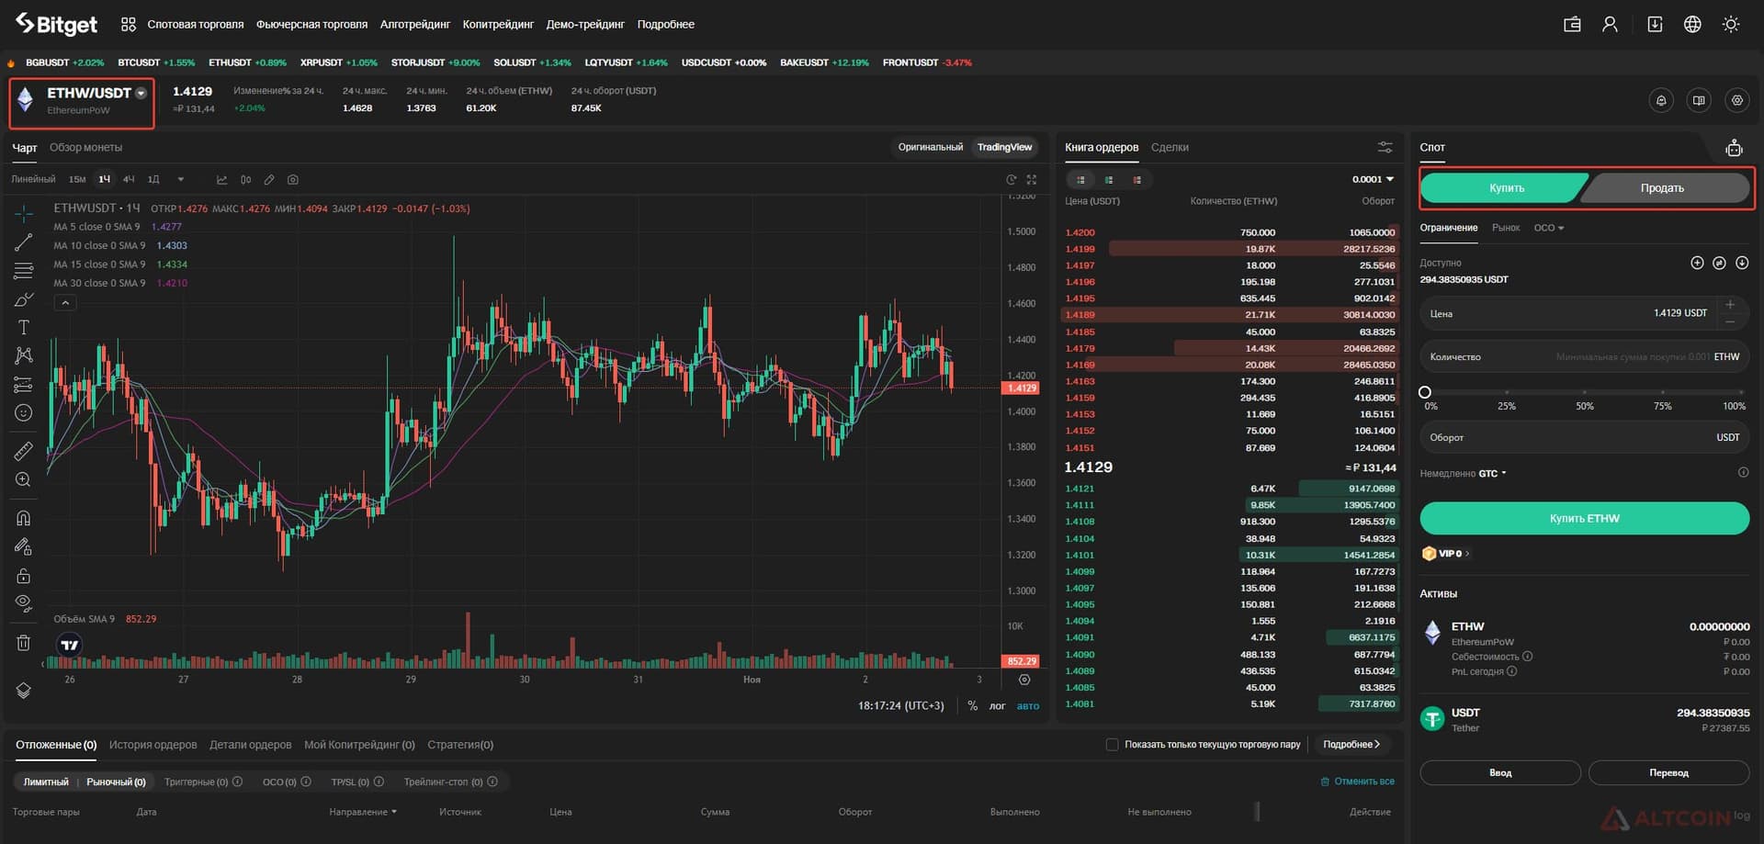Open Копитрейдинг menu item
This screenshot has width=1764, height=844.
pyautogui.click(x=498, y=25)
